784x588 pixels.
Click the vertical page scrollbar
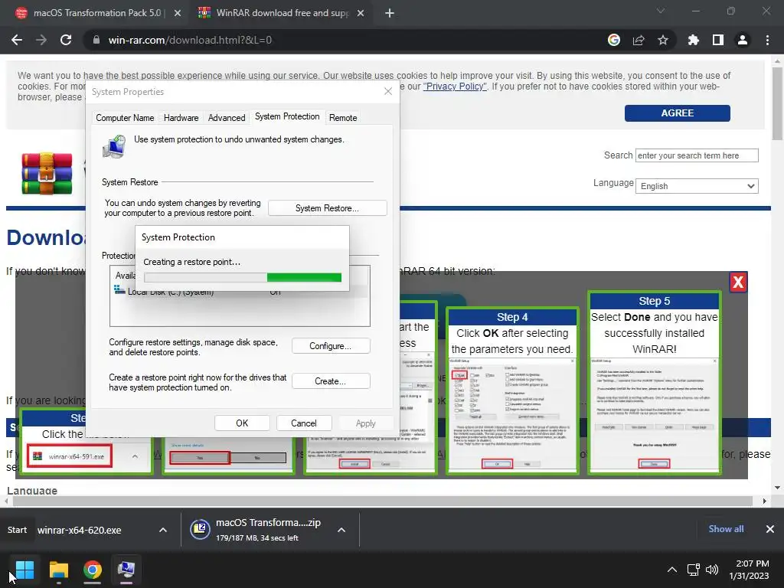pos(777,103)
